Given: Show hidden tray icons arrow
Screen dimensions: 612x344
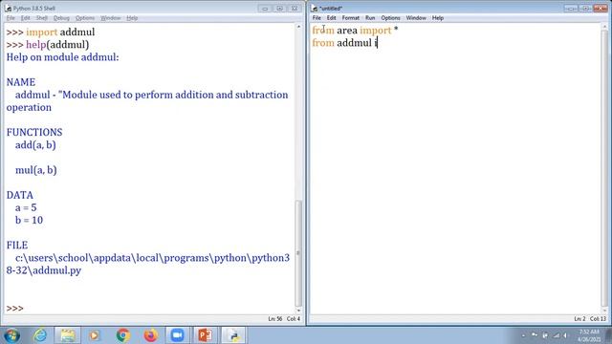Looking at the screenshot, I should tap(523, 335).
